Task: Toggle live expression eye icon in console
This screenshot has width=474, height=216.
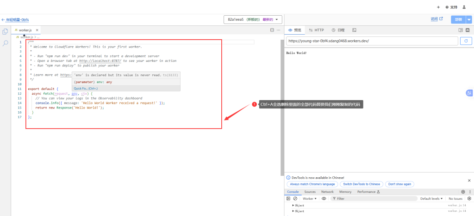Action: [x=324, y=198]
